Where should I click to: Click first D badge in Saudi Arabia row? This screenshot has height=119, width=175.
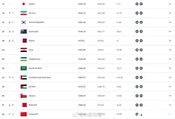click(137, 68)
